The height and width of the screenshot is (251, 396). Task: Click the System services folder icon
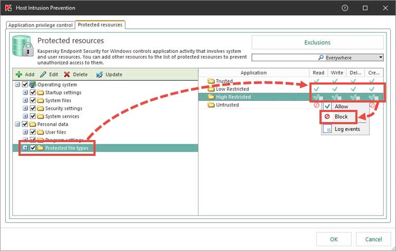coord(41,116)
